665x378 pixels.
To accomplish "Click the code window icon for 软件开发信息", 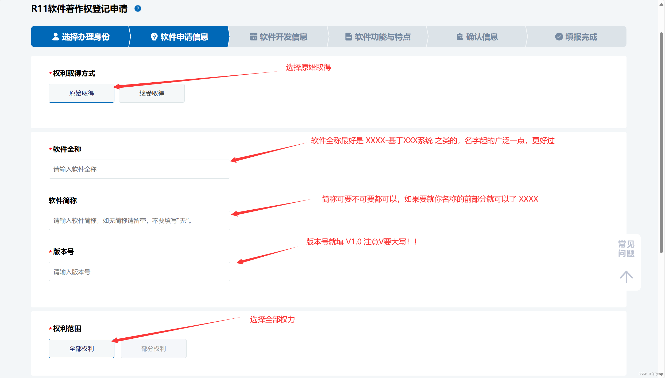I will 253,37.
